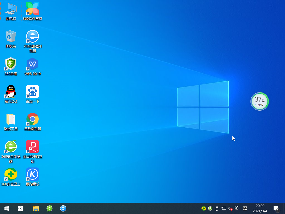
Task: Open Google Chrome (谷歌浏览器)
Action: tap(32, 119)
